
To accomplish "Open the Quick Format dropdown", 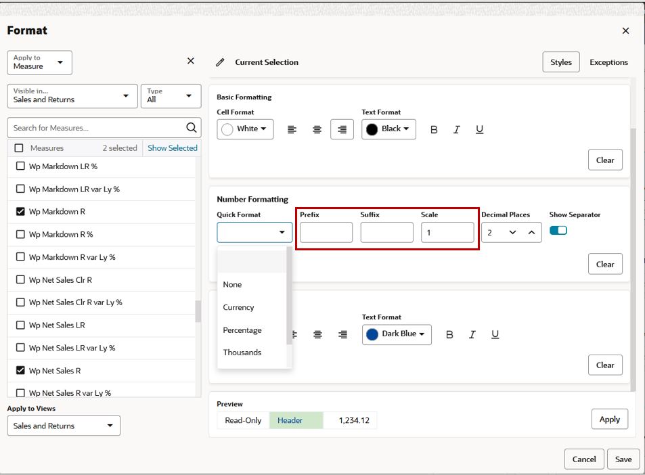I will pos(254,232).
